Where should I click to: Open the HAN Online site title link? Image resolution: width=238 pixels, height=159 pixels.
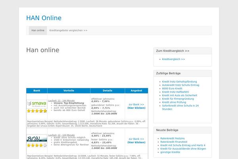[44, 18]
